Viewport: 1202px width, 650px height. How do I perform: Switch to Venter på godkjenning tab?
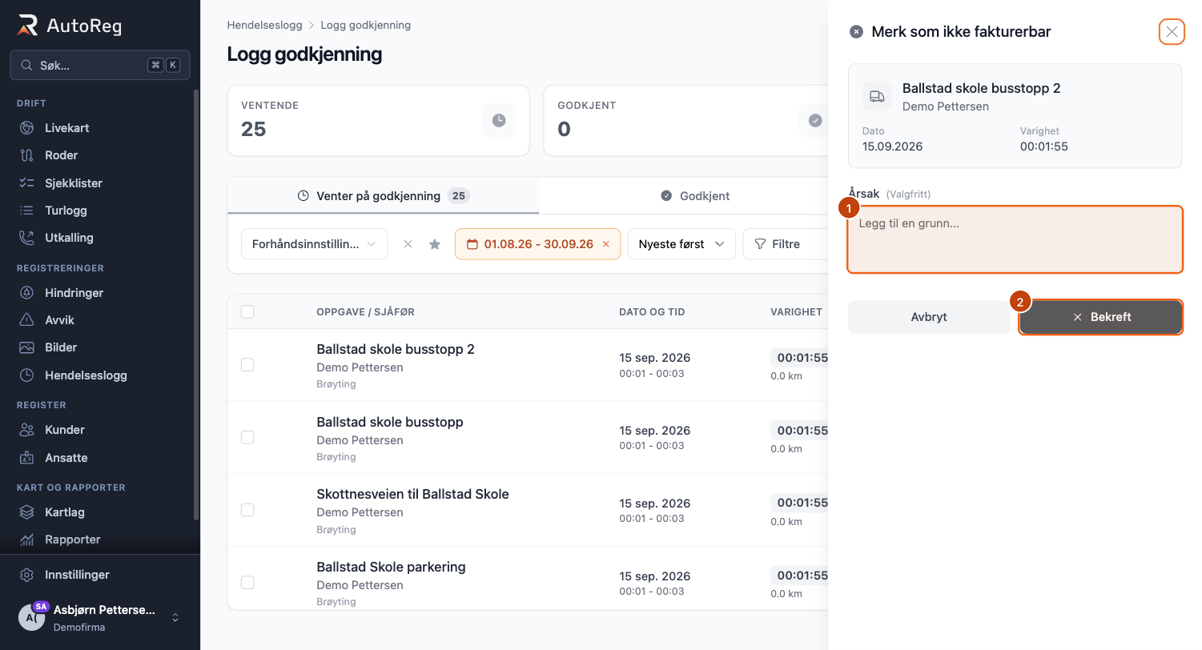tap(383, 195)
